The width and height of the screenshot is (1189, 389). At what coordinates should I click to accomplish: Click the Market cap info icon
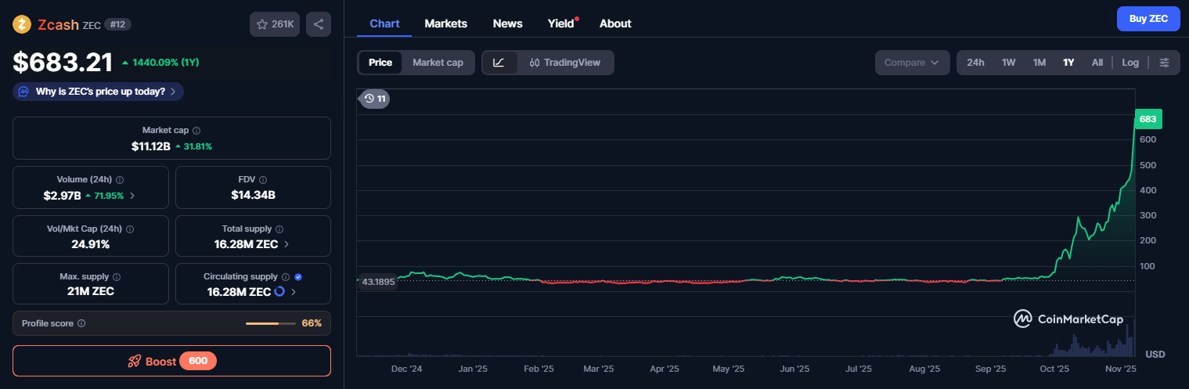196,131
